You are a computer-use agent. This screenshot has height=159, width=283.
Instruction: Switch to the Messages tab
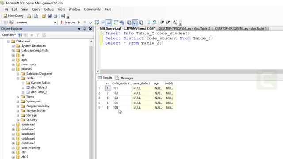point(124,78)
